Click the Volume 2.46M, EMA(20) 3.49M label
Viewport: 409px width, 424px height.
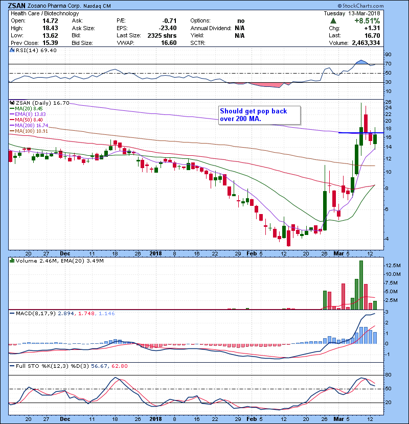click(59, 261)
